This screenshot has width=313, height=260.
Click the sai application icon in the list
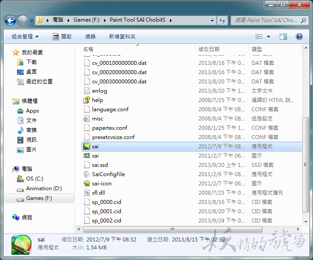pyautogui.click(x=87, y=147)
